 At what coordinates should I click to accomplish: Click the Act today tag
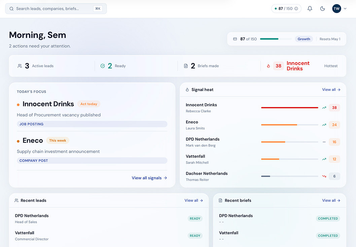(x=89, y=104)
